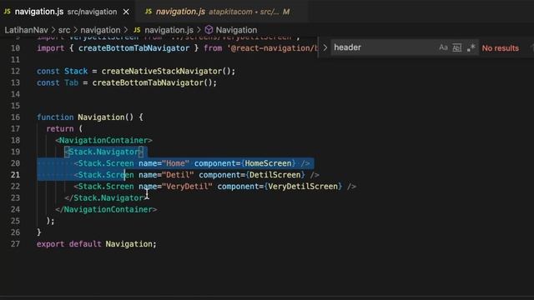534x300 pixels.
Task: Open the Navigation symbol breadcrumb
Action: tap(236, 30)
